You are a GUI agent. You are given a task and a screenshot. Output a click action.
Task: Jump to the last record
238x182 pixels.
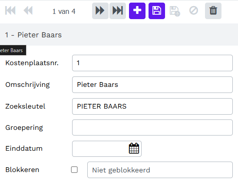[x=118, y=11]
